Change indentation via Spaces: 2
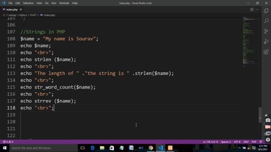271x152 pixels. (226, 142)
